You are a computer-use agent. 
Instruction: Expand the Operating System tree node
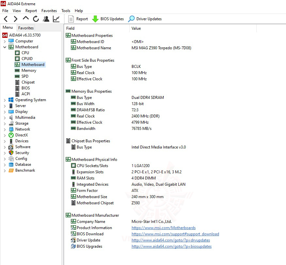5,100
